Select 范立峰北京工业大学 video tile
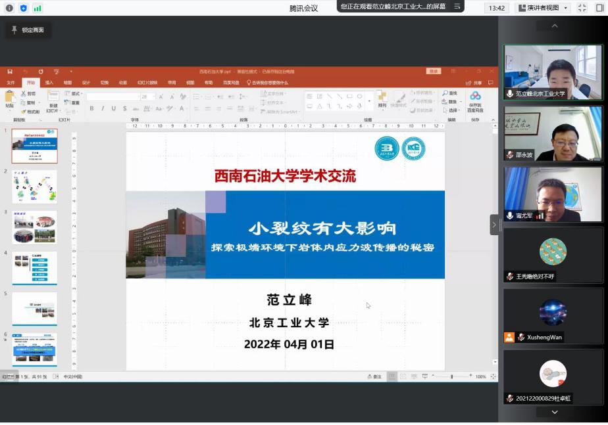This screenshot has width=608, height=425. click(553, 72)
